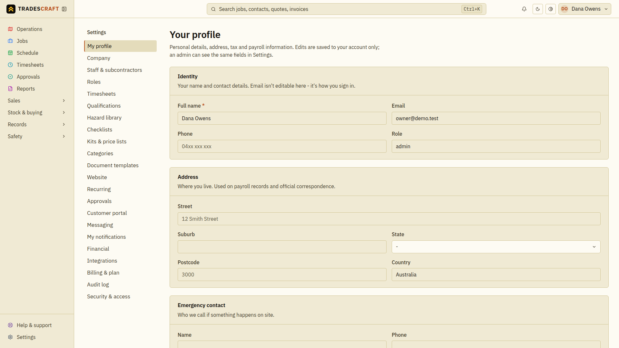619x348 pixels.
Task: Open Approvals settings page
Action: (120, 201)
